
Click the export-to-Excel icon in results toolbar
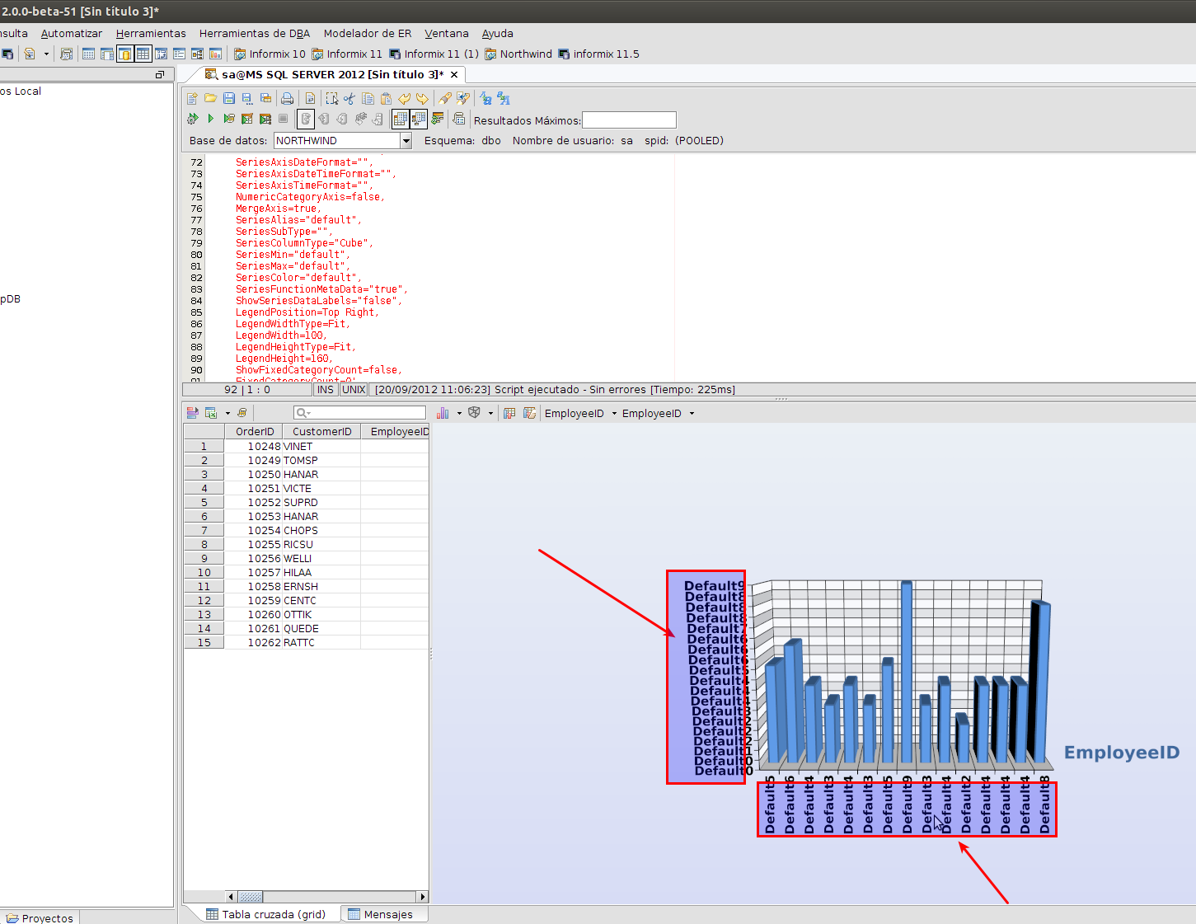(x=211, y=413)
